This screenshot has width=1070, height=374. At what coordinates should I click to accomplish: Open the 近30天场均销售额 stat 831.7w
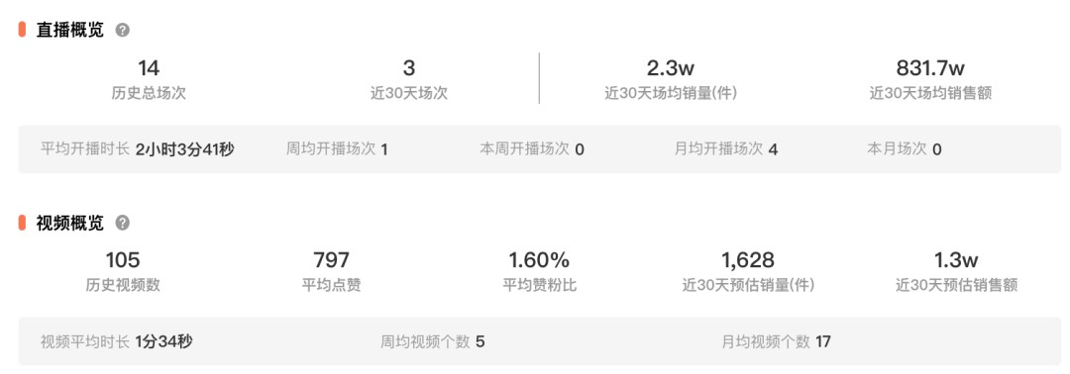[x=930, y=68]
